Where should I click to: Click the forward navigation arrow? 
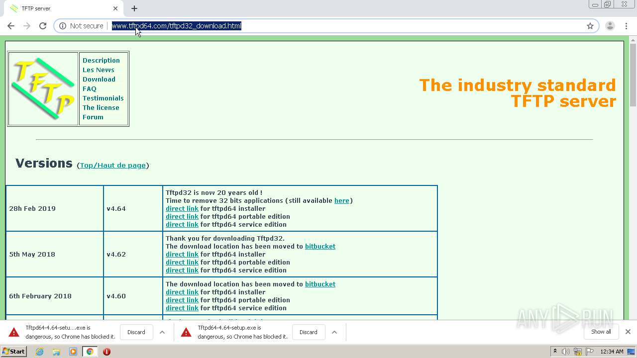pos(27,26)
